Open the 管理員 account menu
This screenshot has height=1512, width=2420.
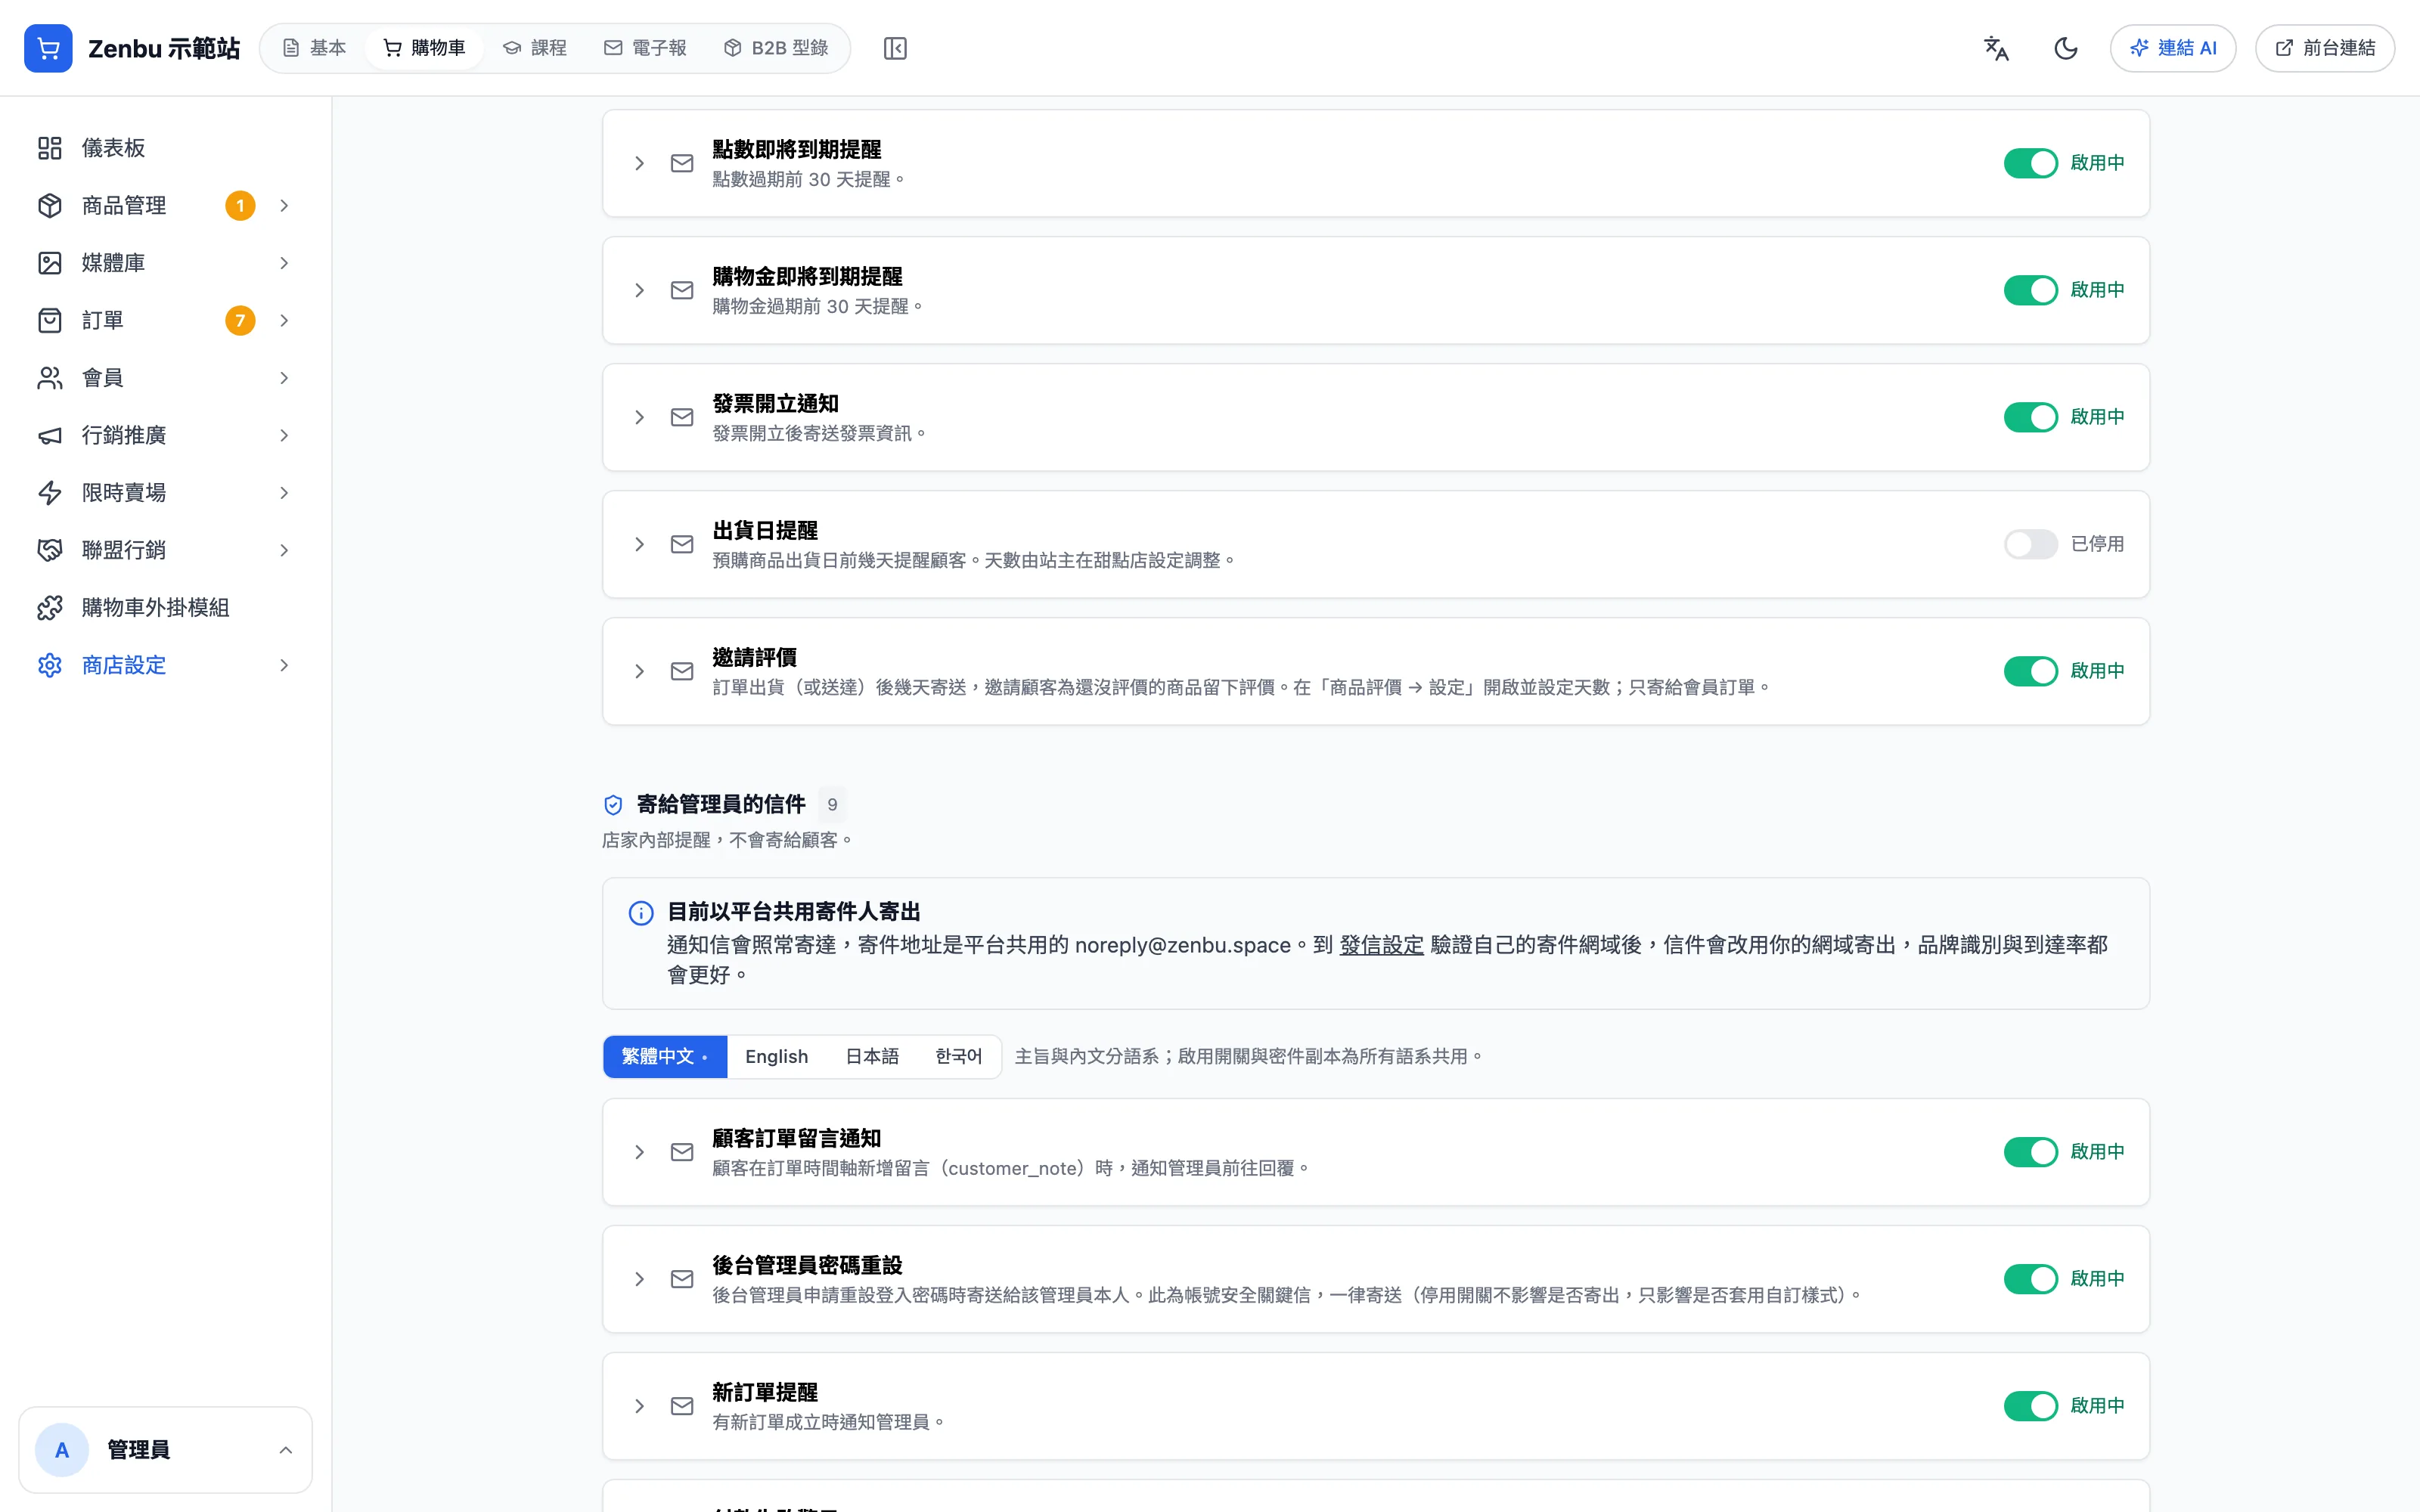pyautogui.click(x=165, y=1450)
